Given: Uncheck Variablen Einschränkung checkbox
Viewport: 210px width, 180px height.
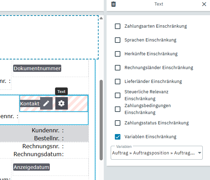Looking at the screenshot, I should pyautogui.click(x=118, y=137).
